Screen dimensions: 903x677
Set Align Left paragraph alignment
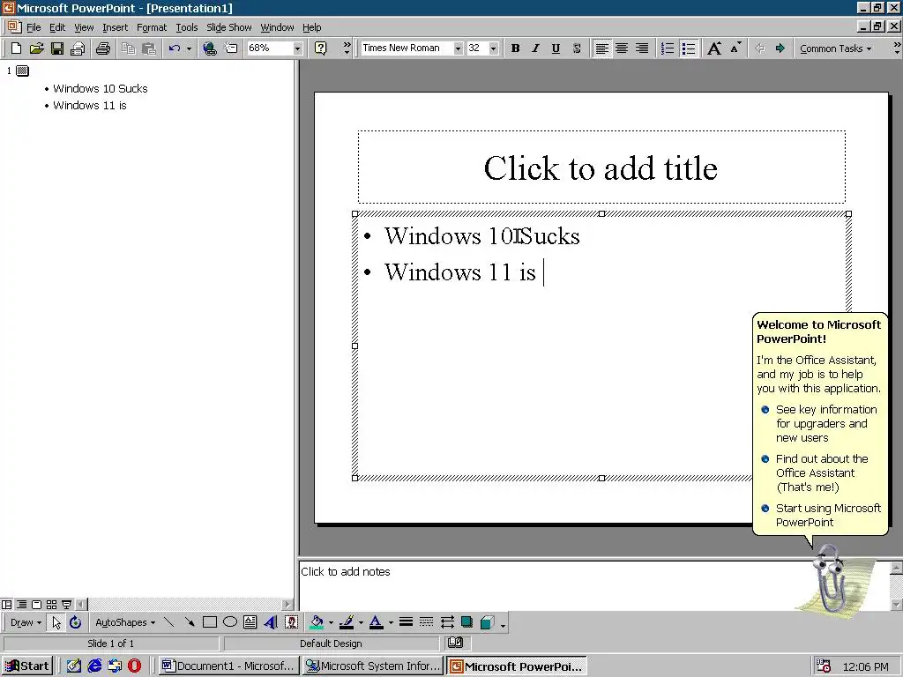pos(601,48)
